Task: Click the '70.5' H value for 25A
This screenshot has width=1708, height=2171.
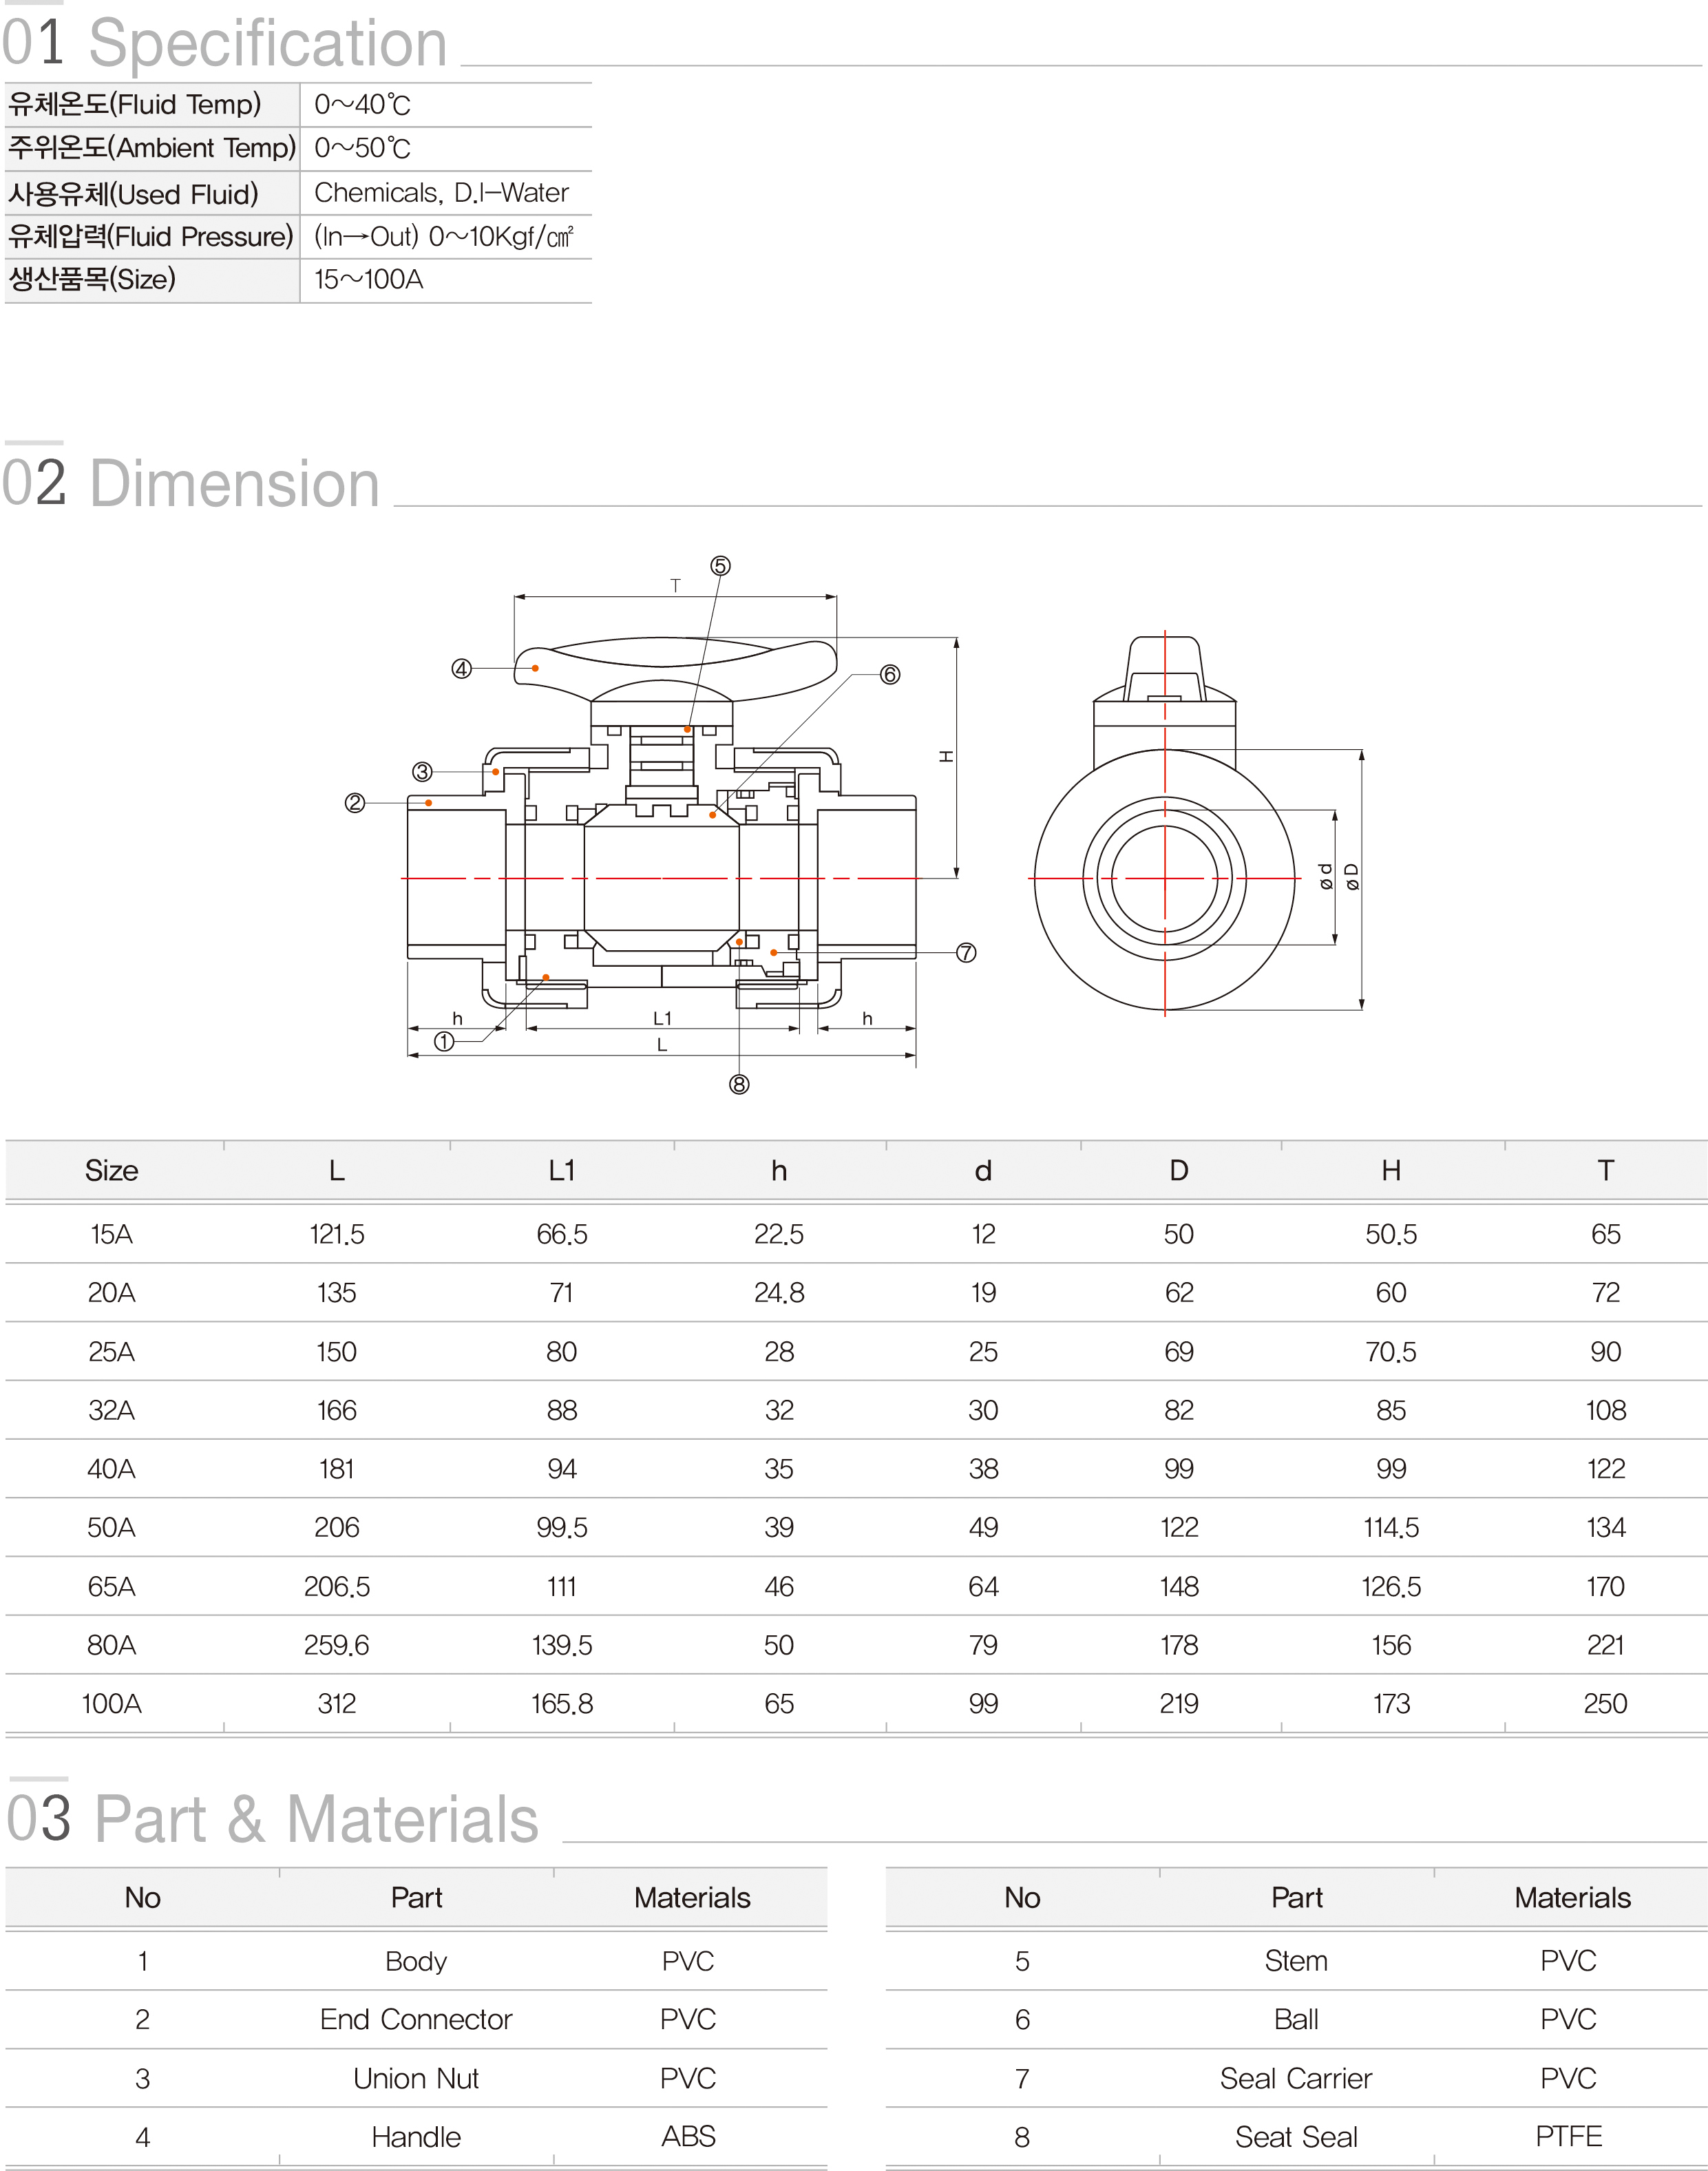Action: (x=1391, y=1352)
